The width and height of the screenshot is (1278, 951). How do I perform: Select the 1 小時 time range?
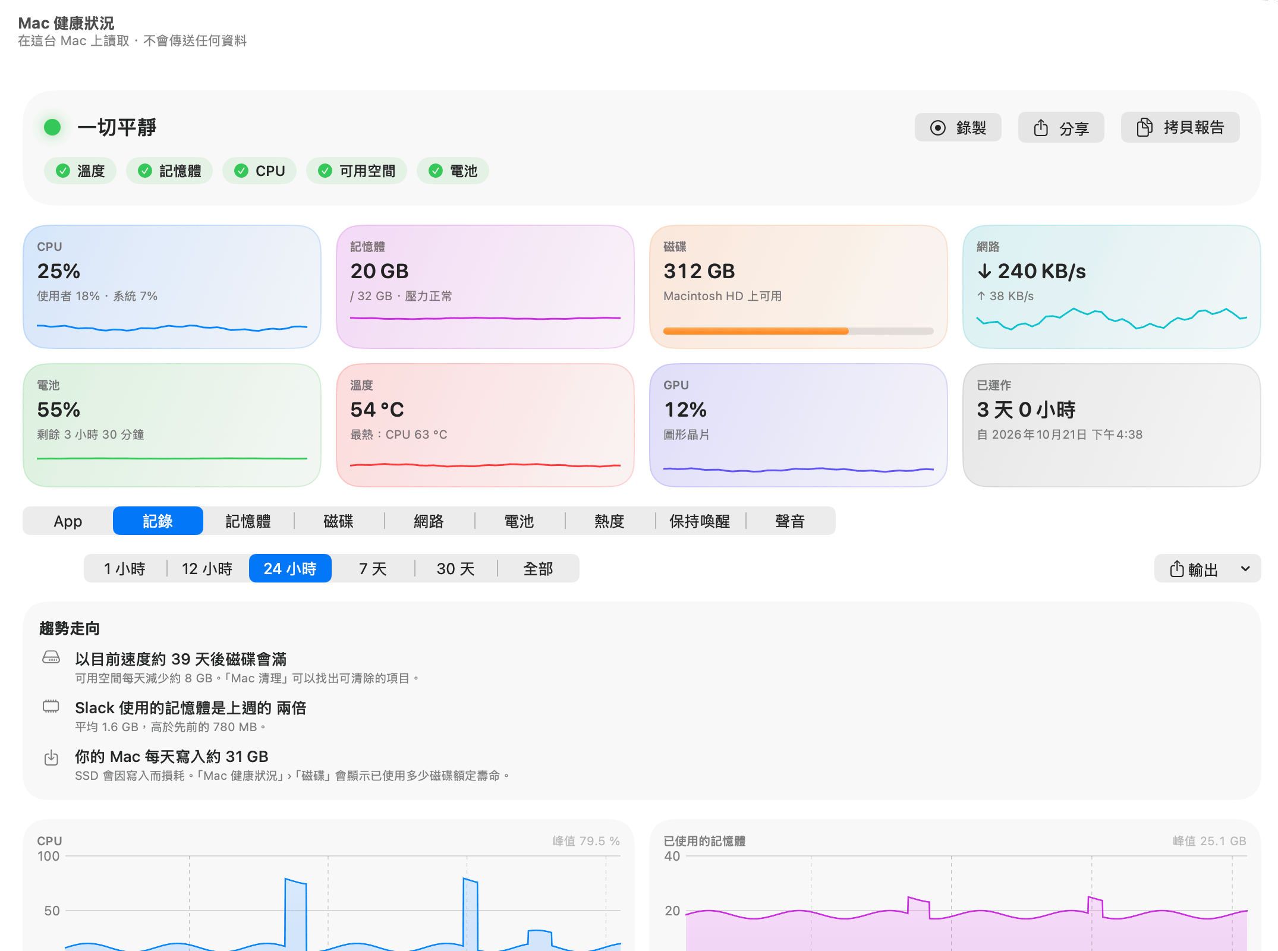pos(125,569)
